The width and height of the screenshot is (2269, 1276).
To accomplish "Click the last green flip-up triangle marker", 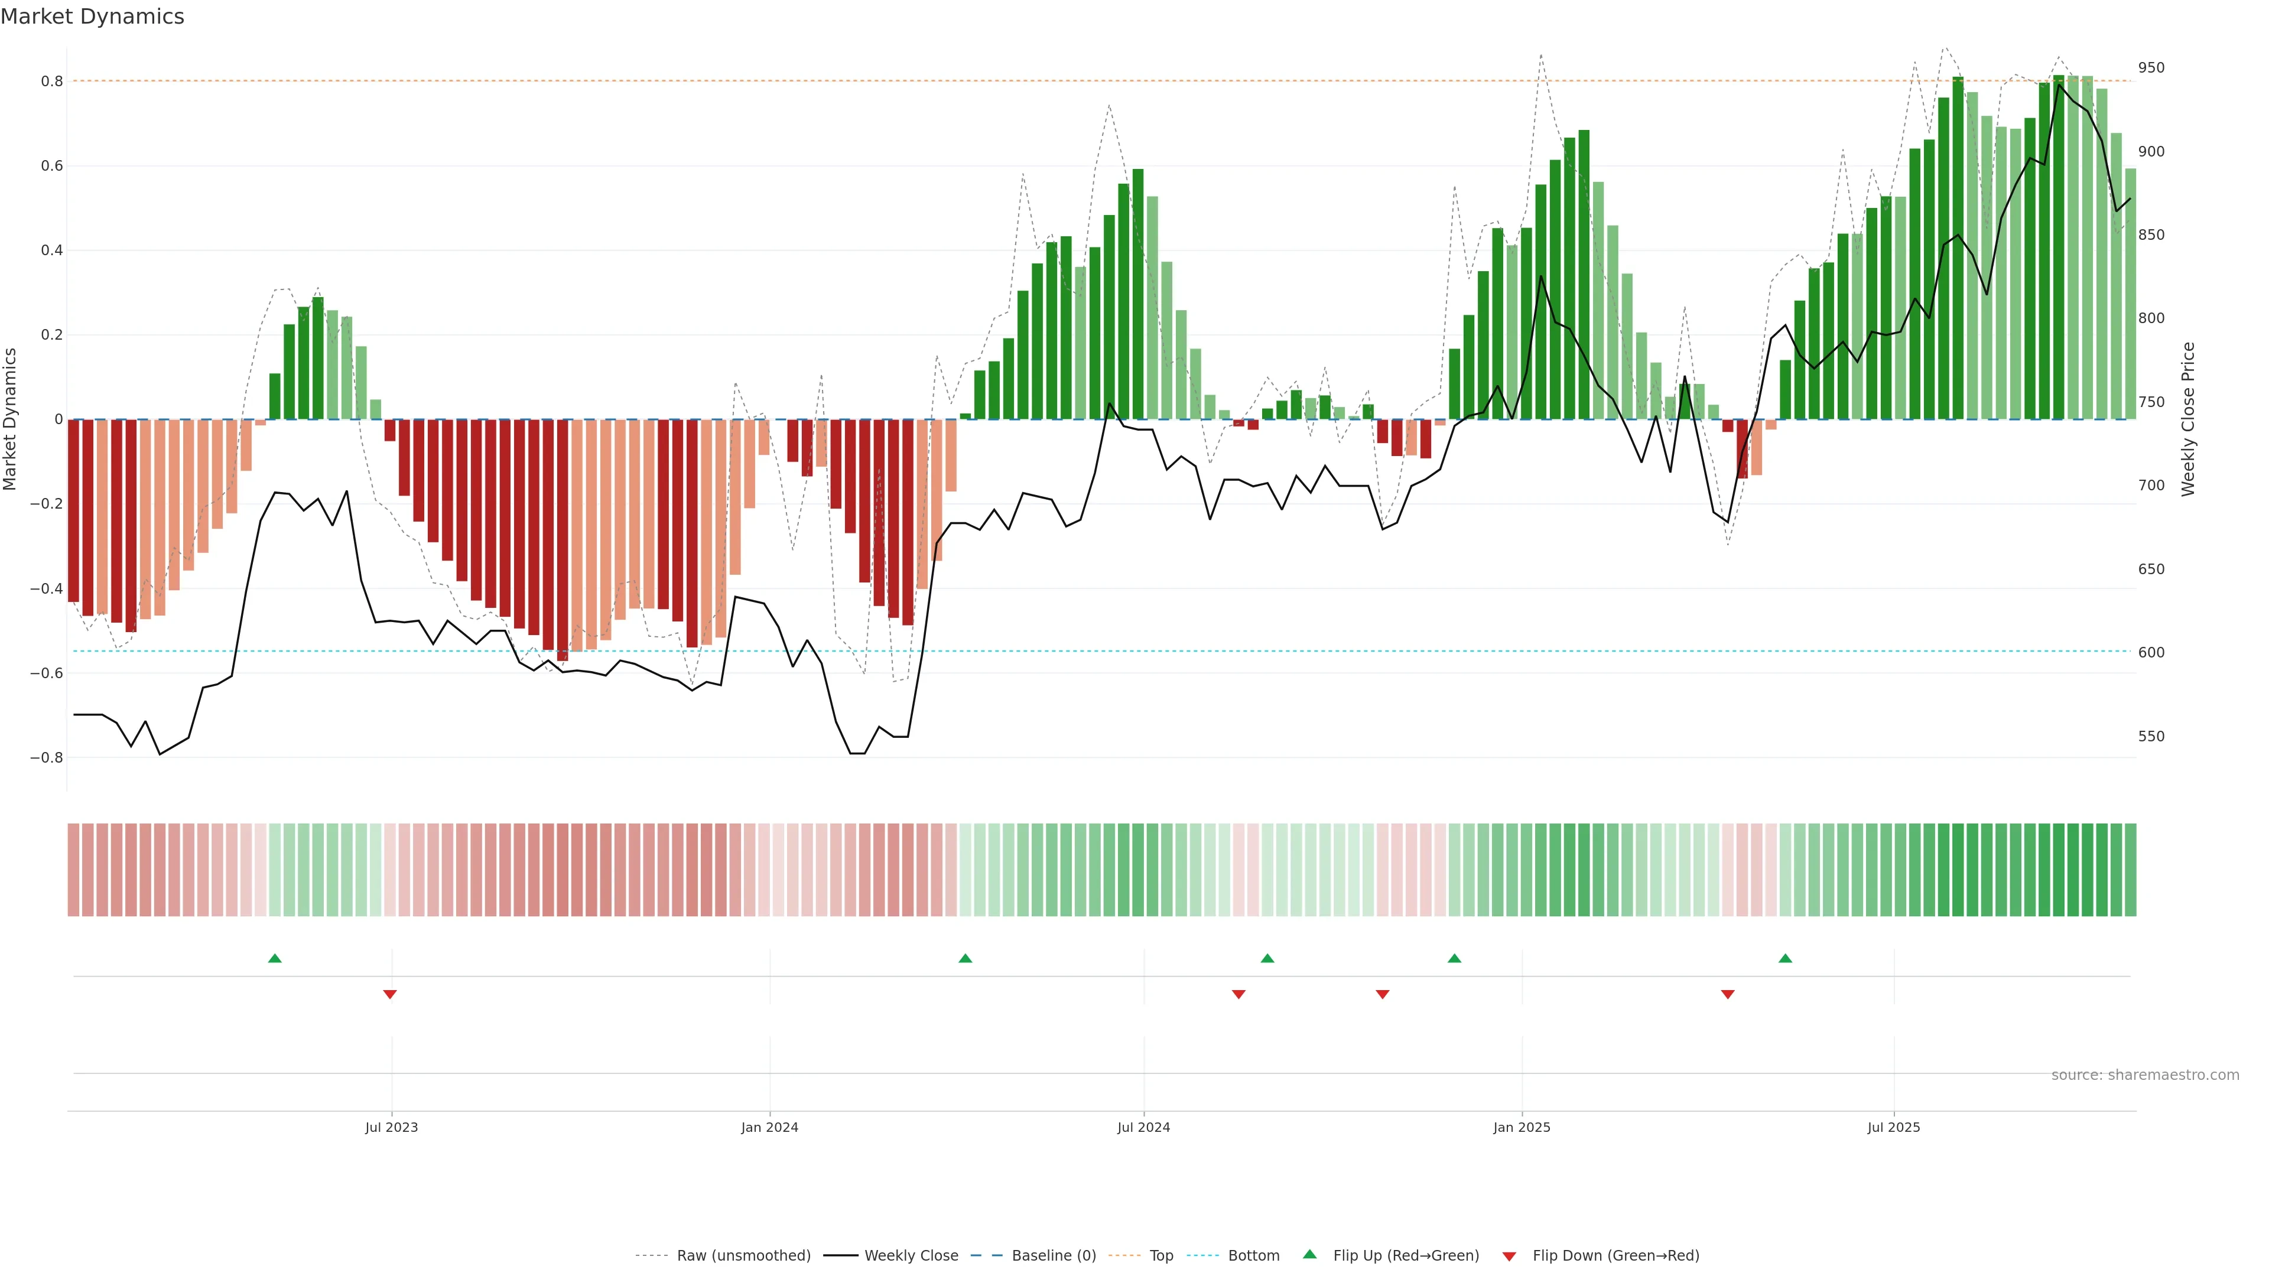I will click(1786, 958).
